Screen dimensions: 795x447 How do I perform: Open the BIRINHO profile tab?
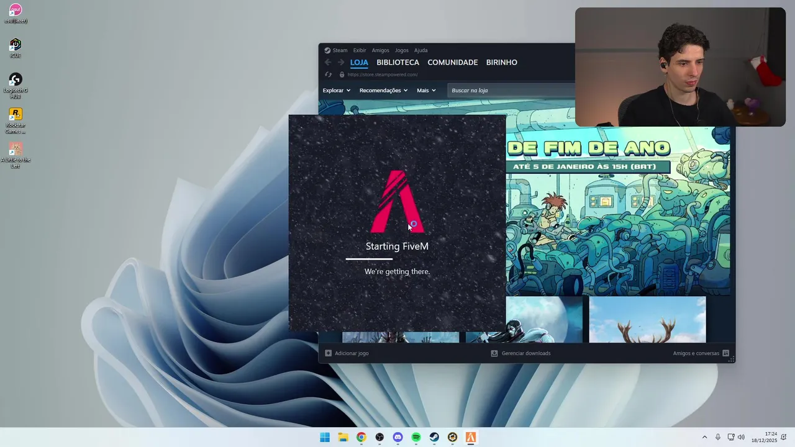[x=501, y=62]
